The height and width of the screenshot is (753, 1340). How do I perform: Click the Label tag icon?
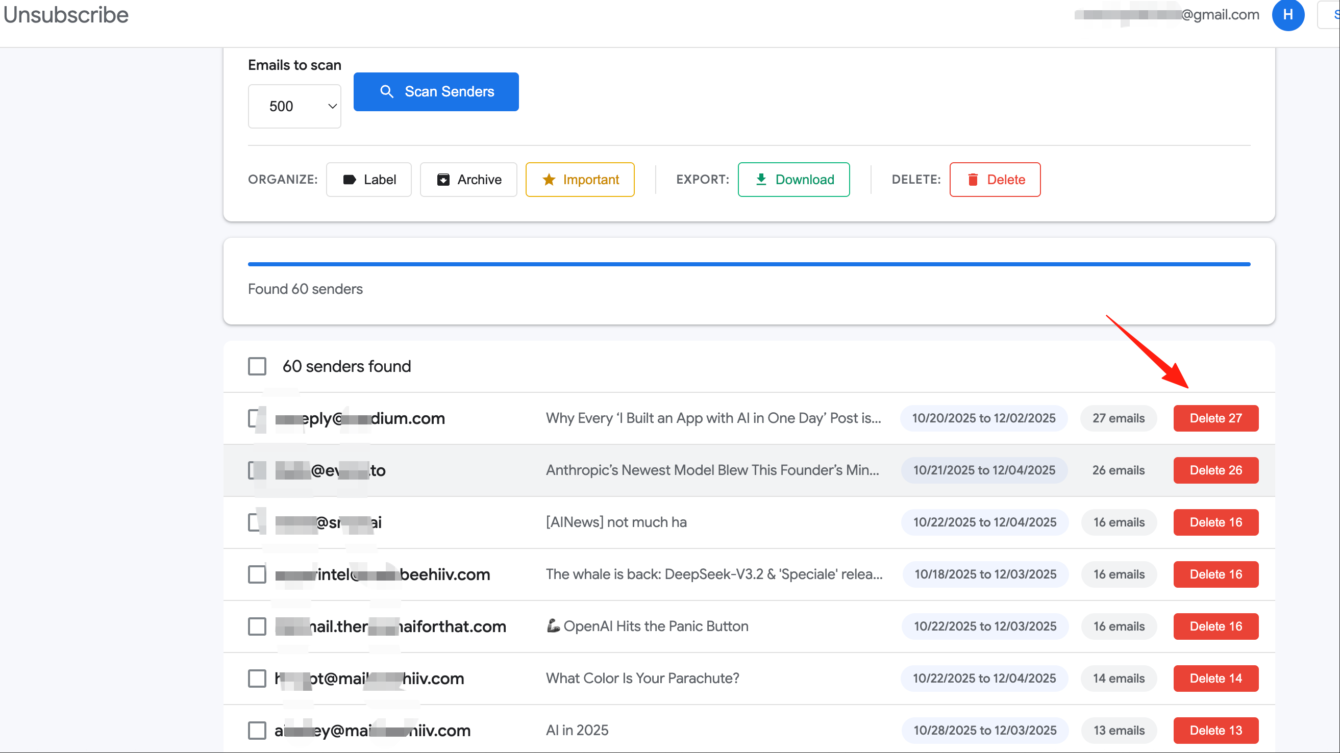pos(350,180)
